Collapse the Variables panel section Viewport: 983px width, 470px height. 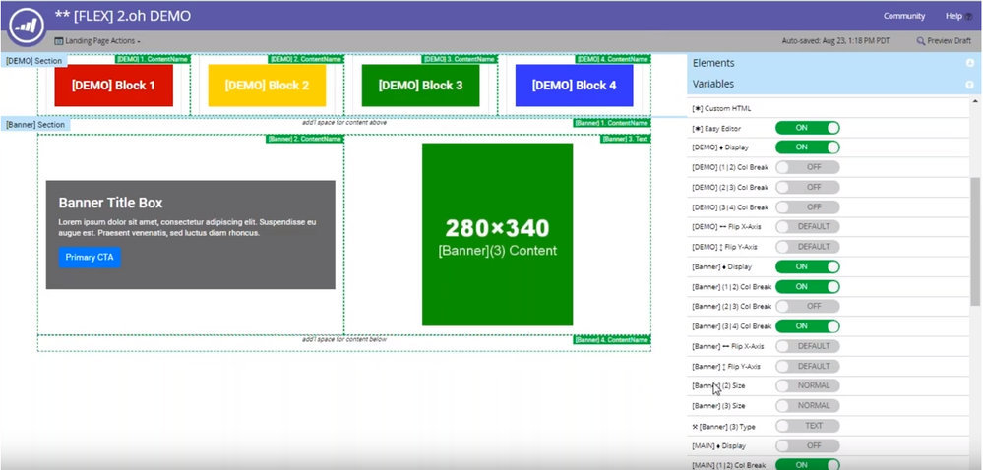(x=833, y=84)
